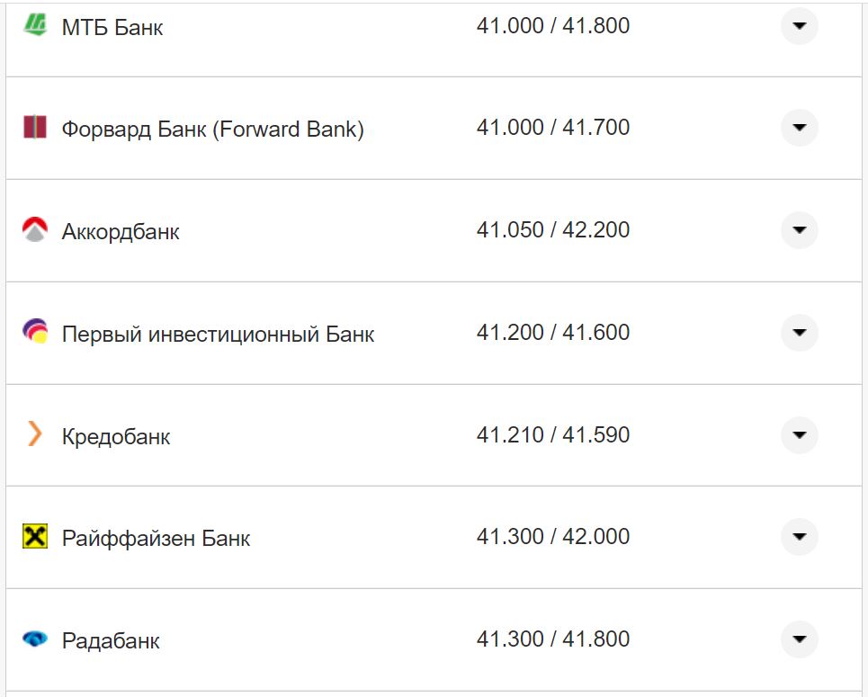Expand the Аккордбанк dropdown arrow
Viewport: 868px width, 697px height.
(x=799, y=230)
